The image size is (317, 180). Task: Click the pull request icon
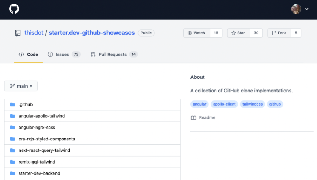[x=93, y=54]
